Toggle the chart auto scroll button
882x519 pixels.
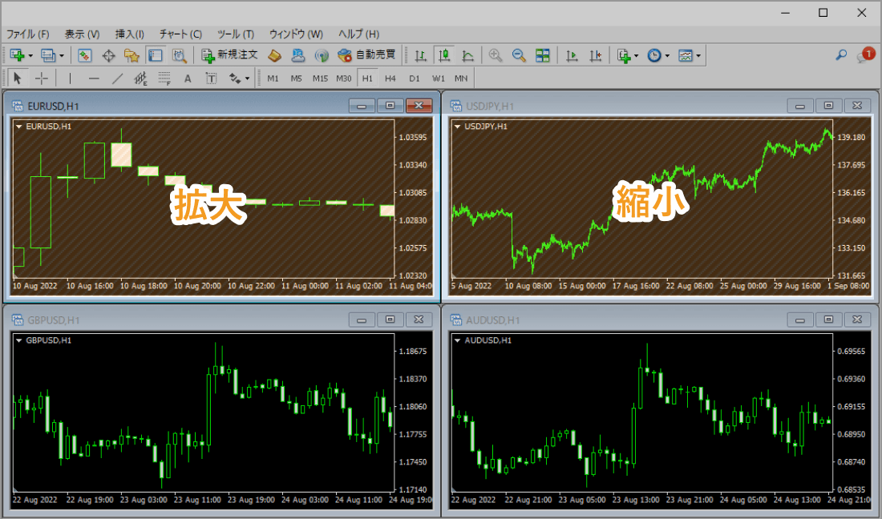coord(572,55)
